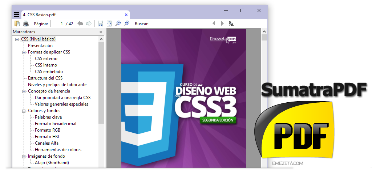This screenshot has width=372, height=175.
Task: Select fit width view icon
Action: pyautogui.click(x=100, y=24)
